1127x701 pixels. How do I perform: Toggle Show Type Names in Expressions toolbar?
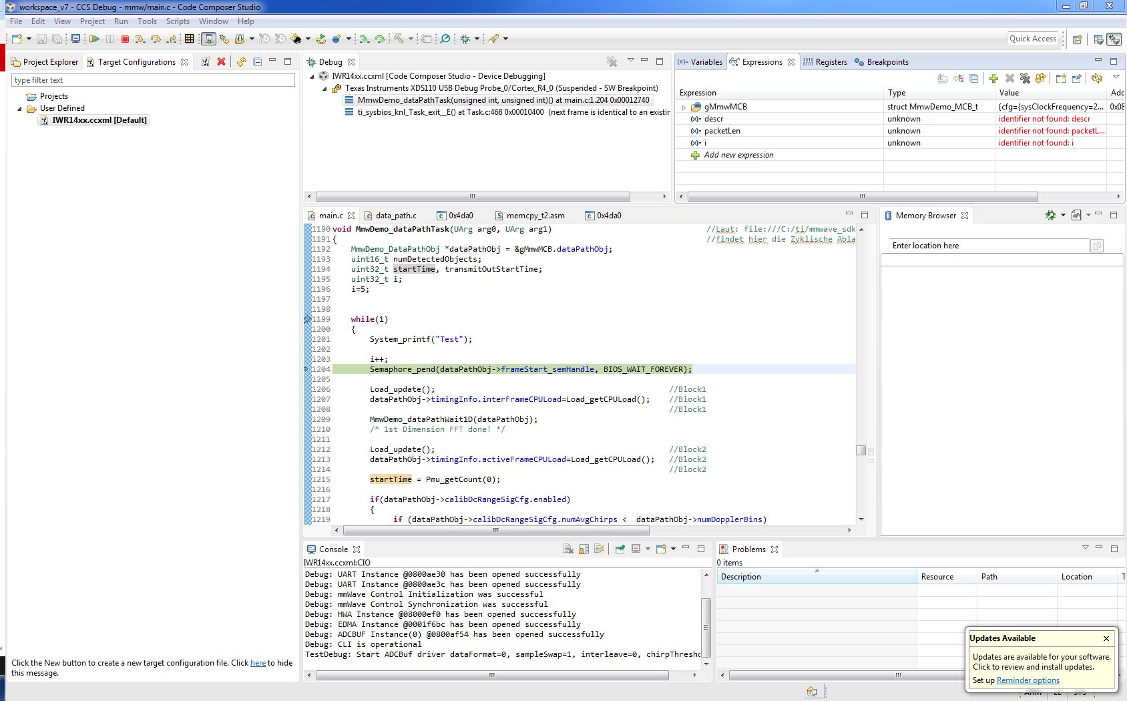point(943,79)
